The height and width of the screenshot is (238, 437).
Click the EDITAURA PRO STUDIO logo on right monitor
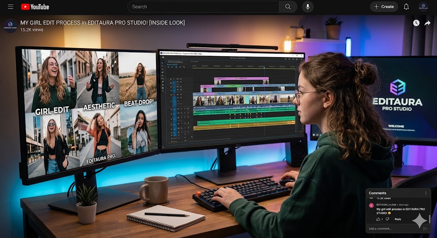coord(398,95)
